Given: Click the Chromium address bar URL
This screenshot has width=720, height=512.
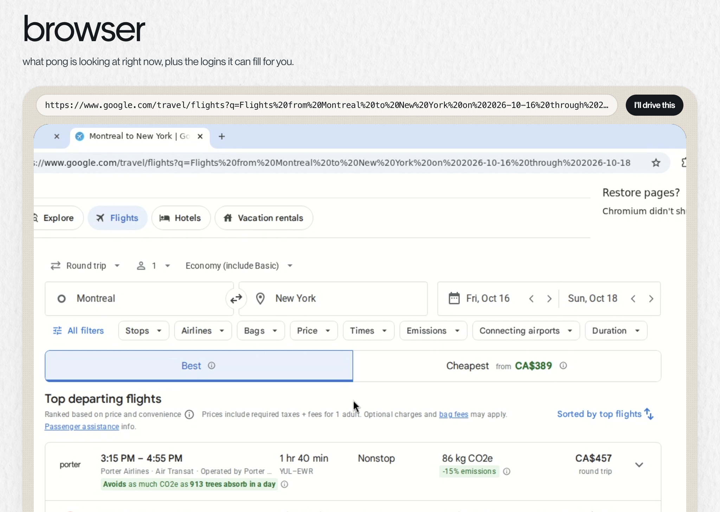Looking at the screenshot, I should [x=332, y=163].
